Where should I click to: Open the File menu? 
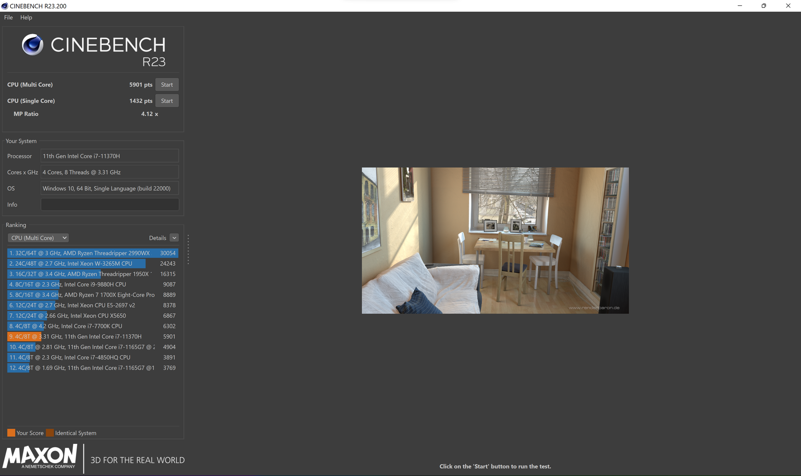pos(8,17)
